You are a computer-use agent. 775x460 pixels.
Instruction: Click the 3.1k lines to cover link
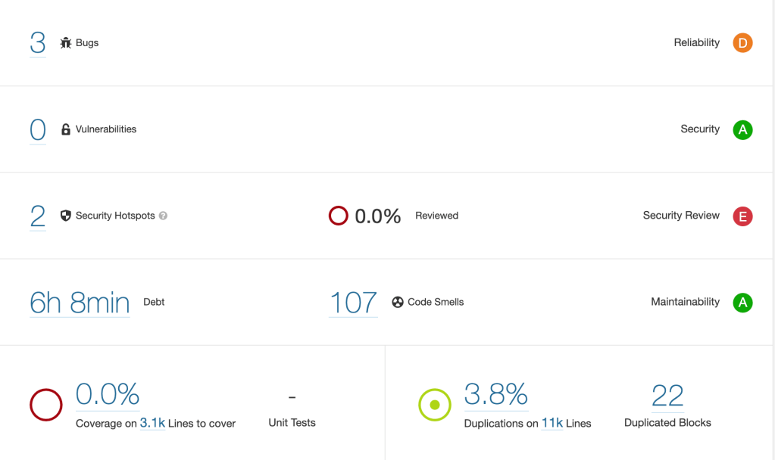click(x=152, y=424)
